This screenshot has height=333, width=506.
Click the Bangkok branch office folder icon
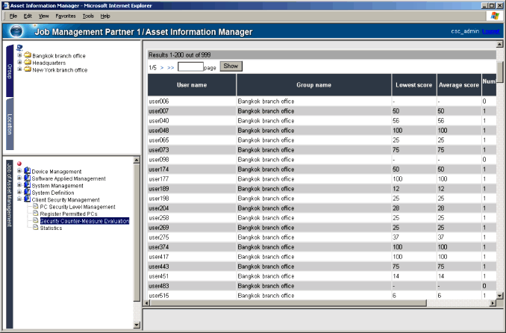click(x=27, y=55)
